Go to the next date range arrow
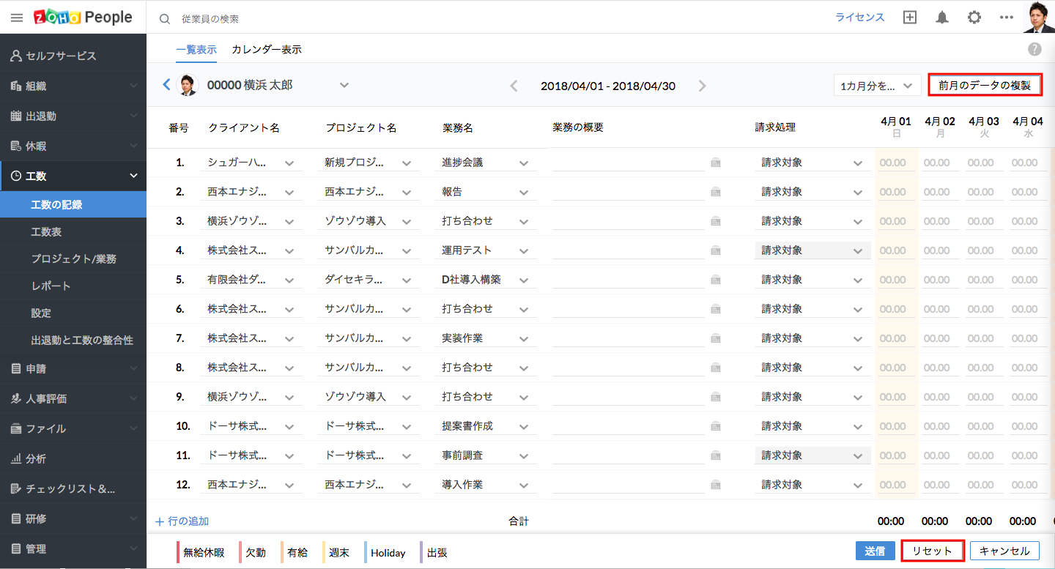The image size is (1055, 569). coord(702,86)
